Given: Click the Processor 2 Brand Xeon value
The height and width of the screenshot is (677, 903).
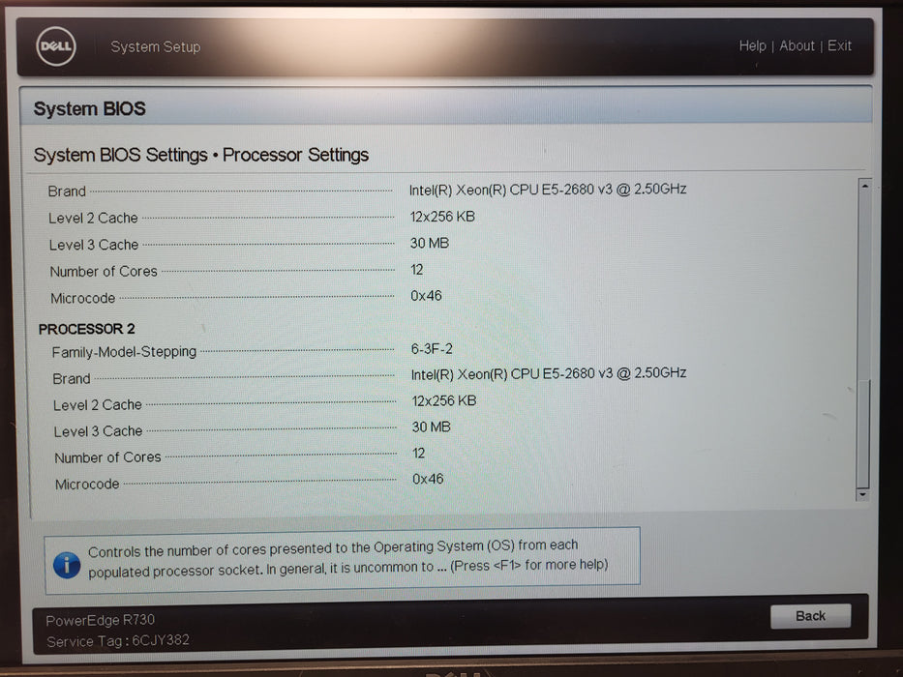Looking at the screenshot, I should pyautogui.click(x=548, y=373).
